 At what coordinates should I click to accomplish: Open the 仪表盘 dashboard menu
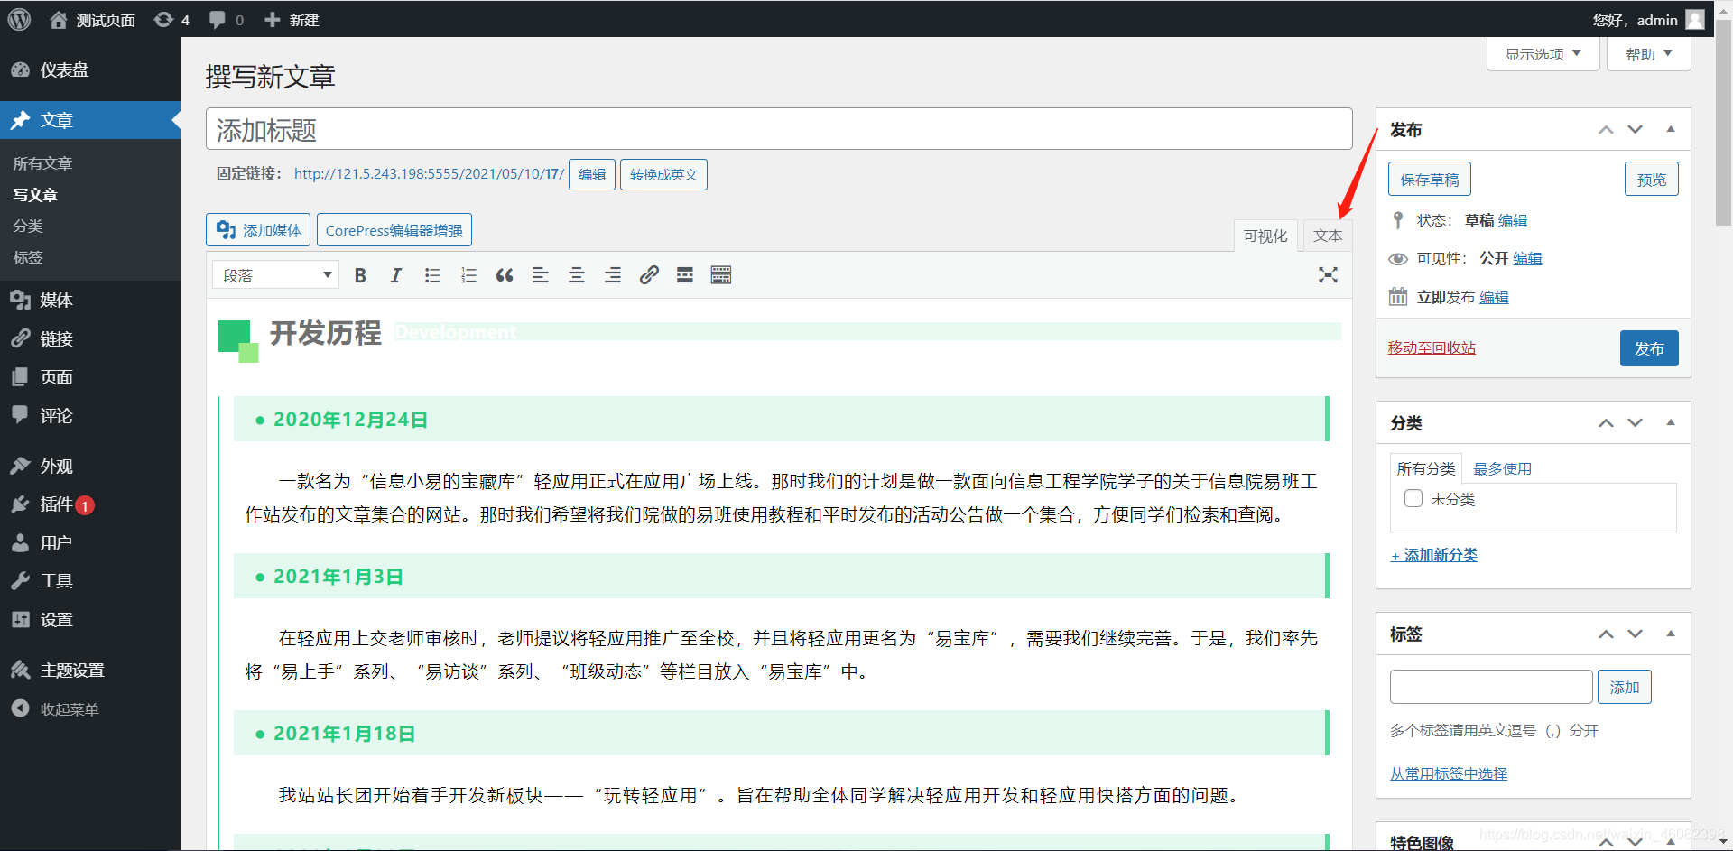coord(90,69)
